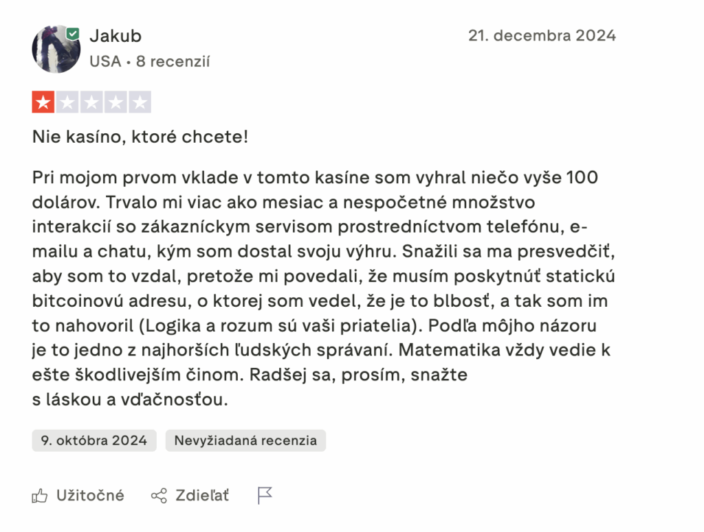
Task: Click the fifth grey rating star
Action: 140,103
